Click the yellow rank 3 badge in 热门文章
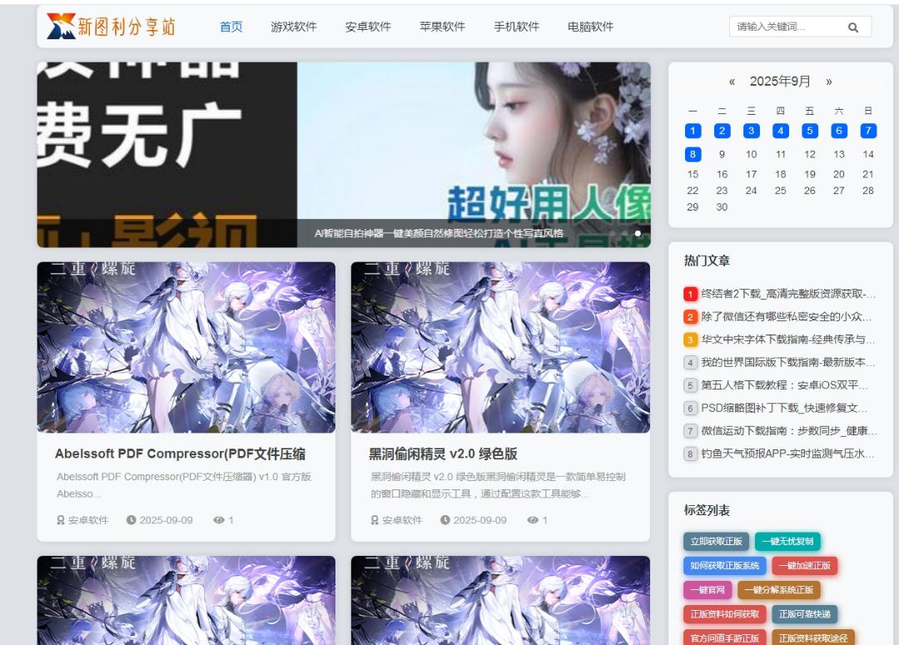The height and width of the screenshot is (645, 899). coord(690,340)
